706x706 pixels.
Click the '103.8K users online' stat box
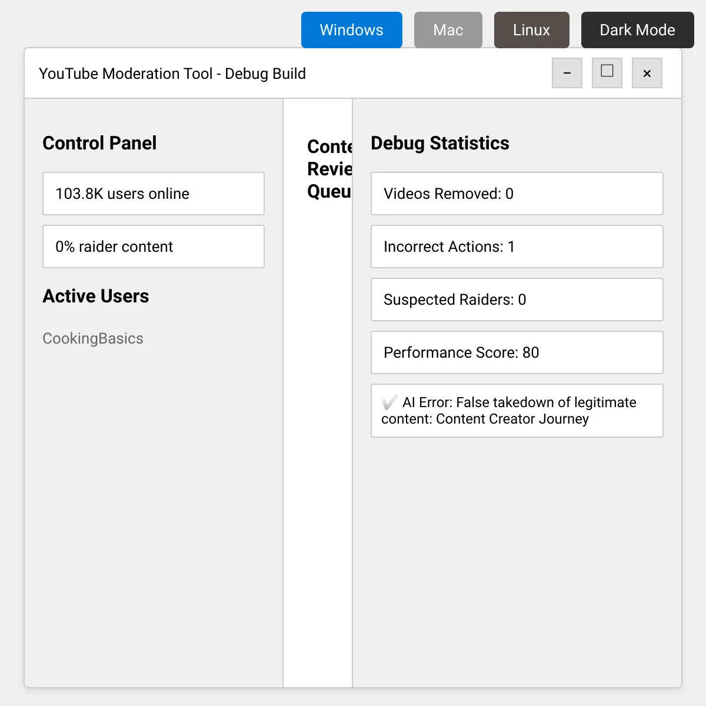153,194
